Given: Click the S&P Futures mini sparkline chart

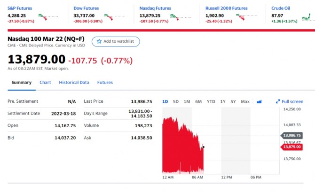Looking at the screenshot, I should [x=50, y=16].
